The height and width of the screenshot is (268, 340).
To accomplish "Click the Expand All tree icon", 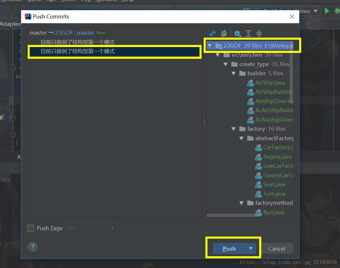I will (248, 33).
